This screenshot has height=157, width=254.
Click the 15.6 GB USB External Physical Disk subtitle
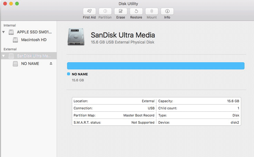click(x=122, y=42)
